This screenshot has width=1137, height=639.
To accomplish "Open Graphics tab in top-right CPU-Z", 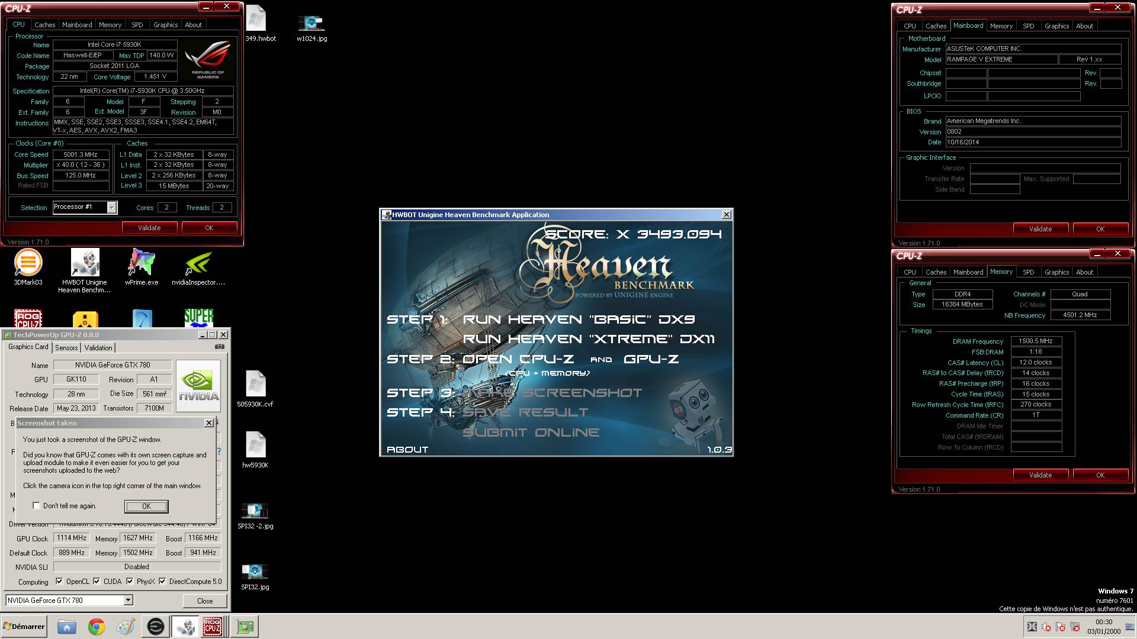I will (x=1057, y=26).
